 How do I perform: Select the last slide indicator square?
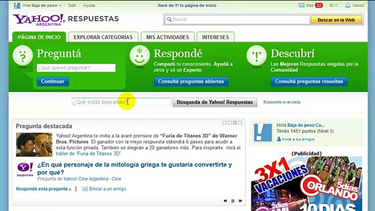tap(240, 123)
